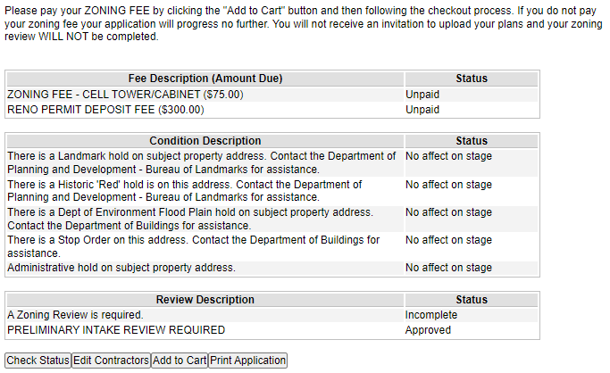Select the Stop Order condition row

click(272, 246)
